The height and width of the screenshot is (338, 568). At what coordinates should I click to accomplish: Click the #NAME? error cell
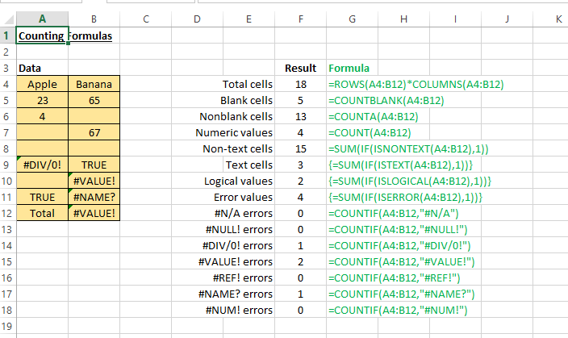[94, 197]
